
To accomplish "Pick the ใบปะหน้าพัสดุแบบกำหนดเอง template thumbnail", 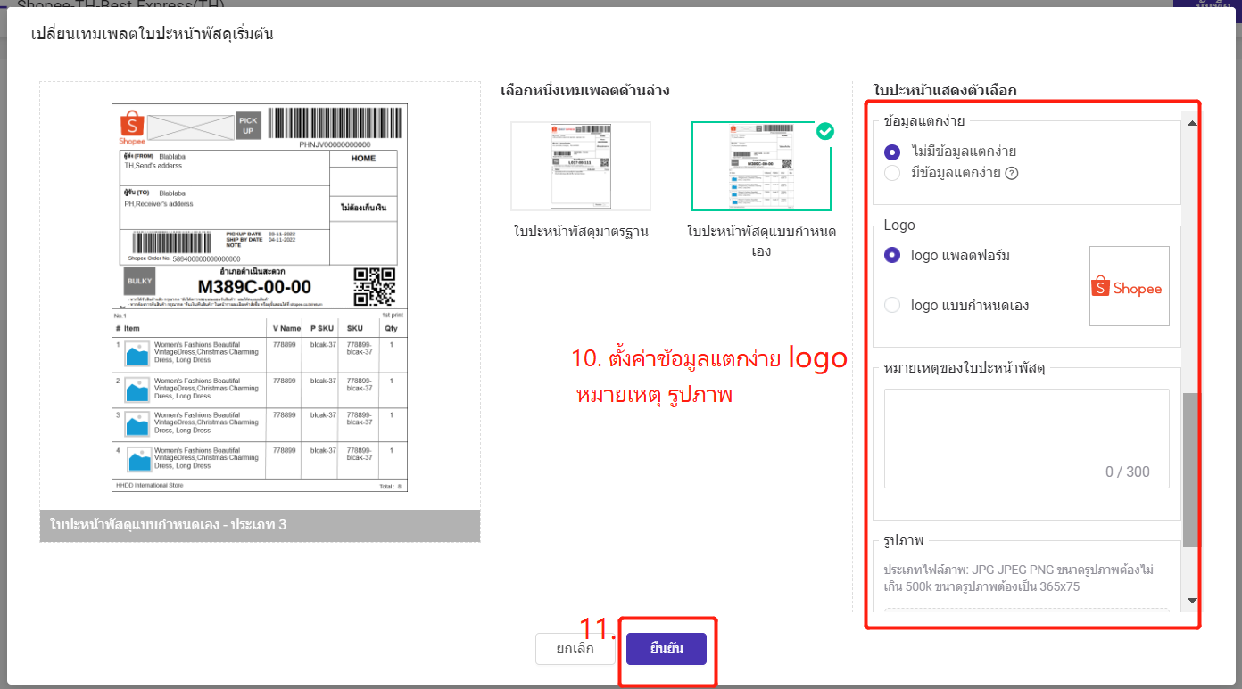I will point(761,167).
